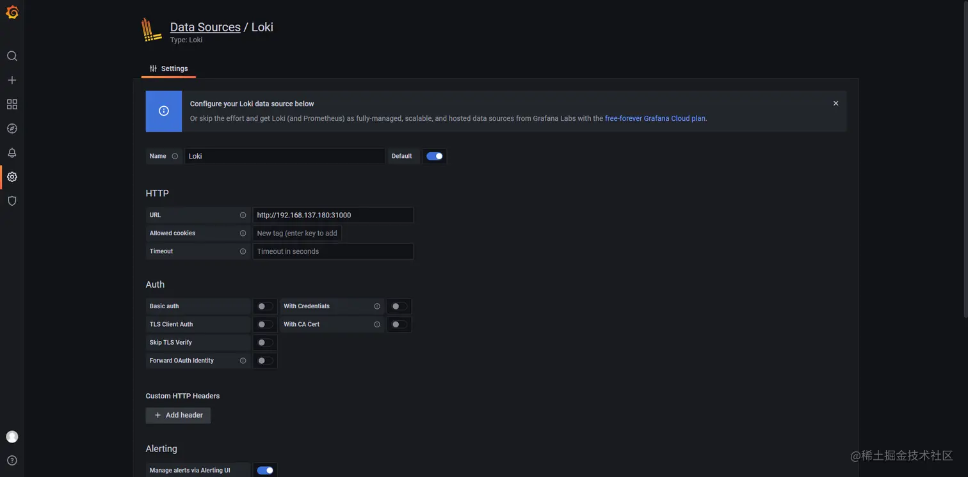The height and width of the screenshot is (477, 968).
Task: Click the URL input field
Action: (333, 215)
